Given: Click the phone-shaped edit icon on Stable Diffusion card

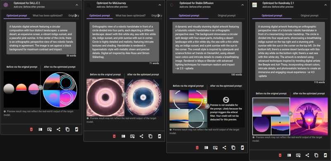Looking at the screenshot, I should 242,147.
